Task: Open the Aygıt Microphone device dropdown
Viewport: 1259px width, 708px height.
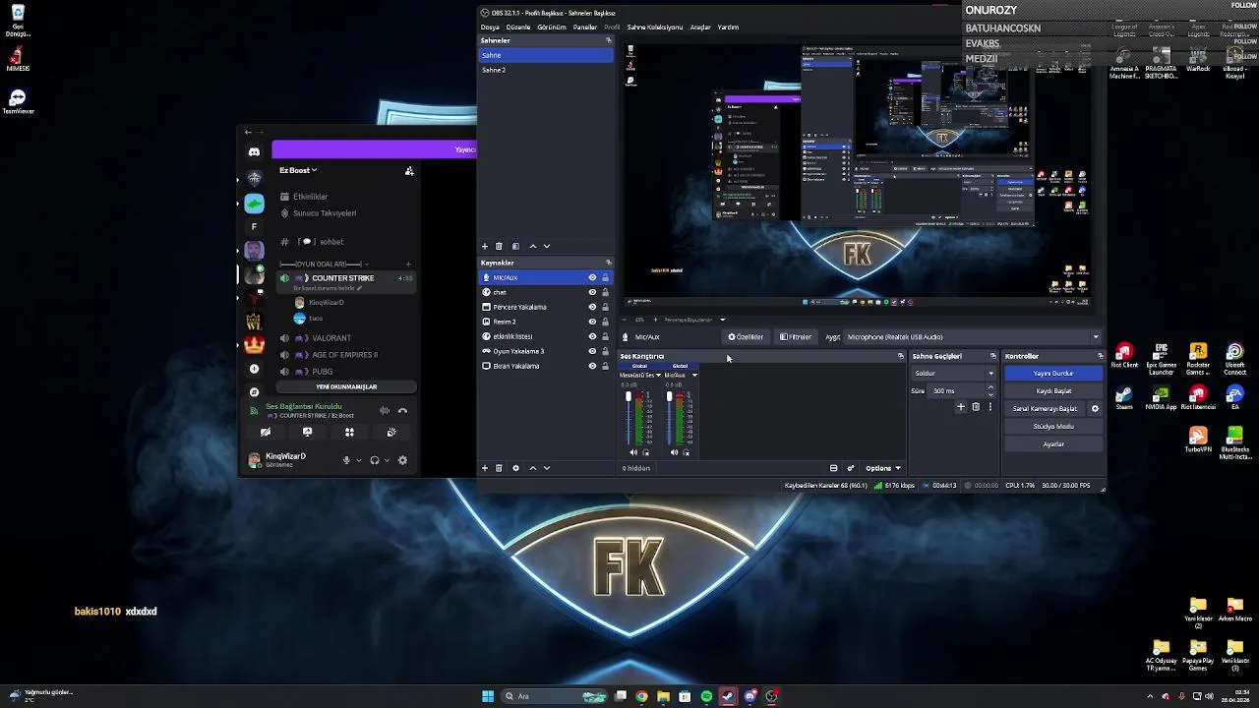Action: [973, 336]
